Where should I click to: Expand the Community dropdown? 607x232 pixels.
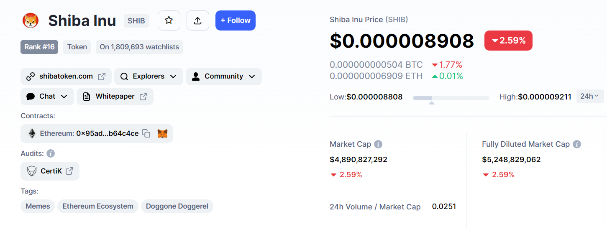click(x=224, y=76)
